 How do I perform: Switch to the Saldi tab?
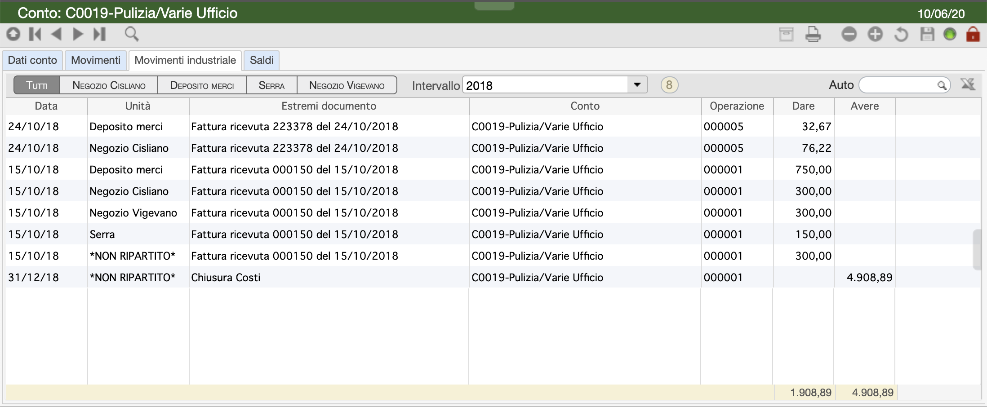[x=262, y=60]
